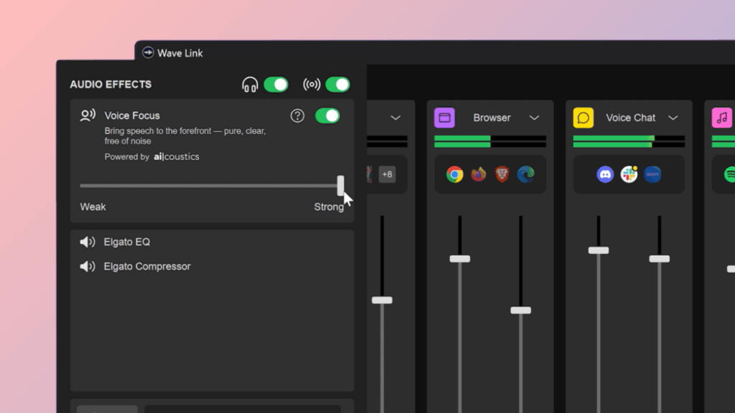Click the +8 apps button
The width and height of the screenshot is (735, 413).
coord(387,174)
